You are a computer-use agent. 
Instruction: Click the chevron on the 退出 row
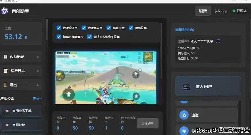(38, 85)
